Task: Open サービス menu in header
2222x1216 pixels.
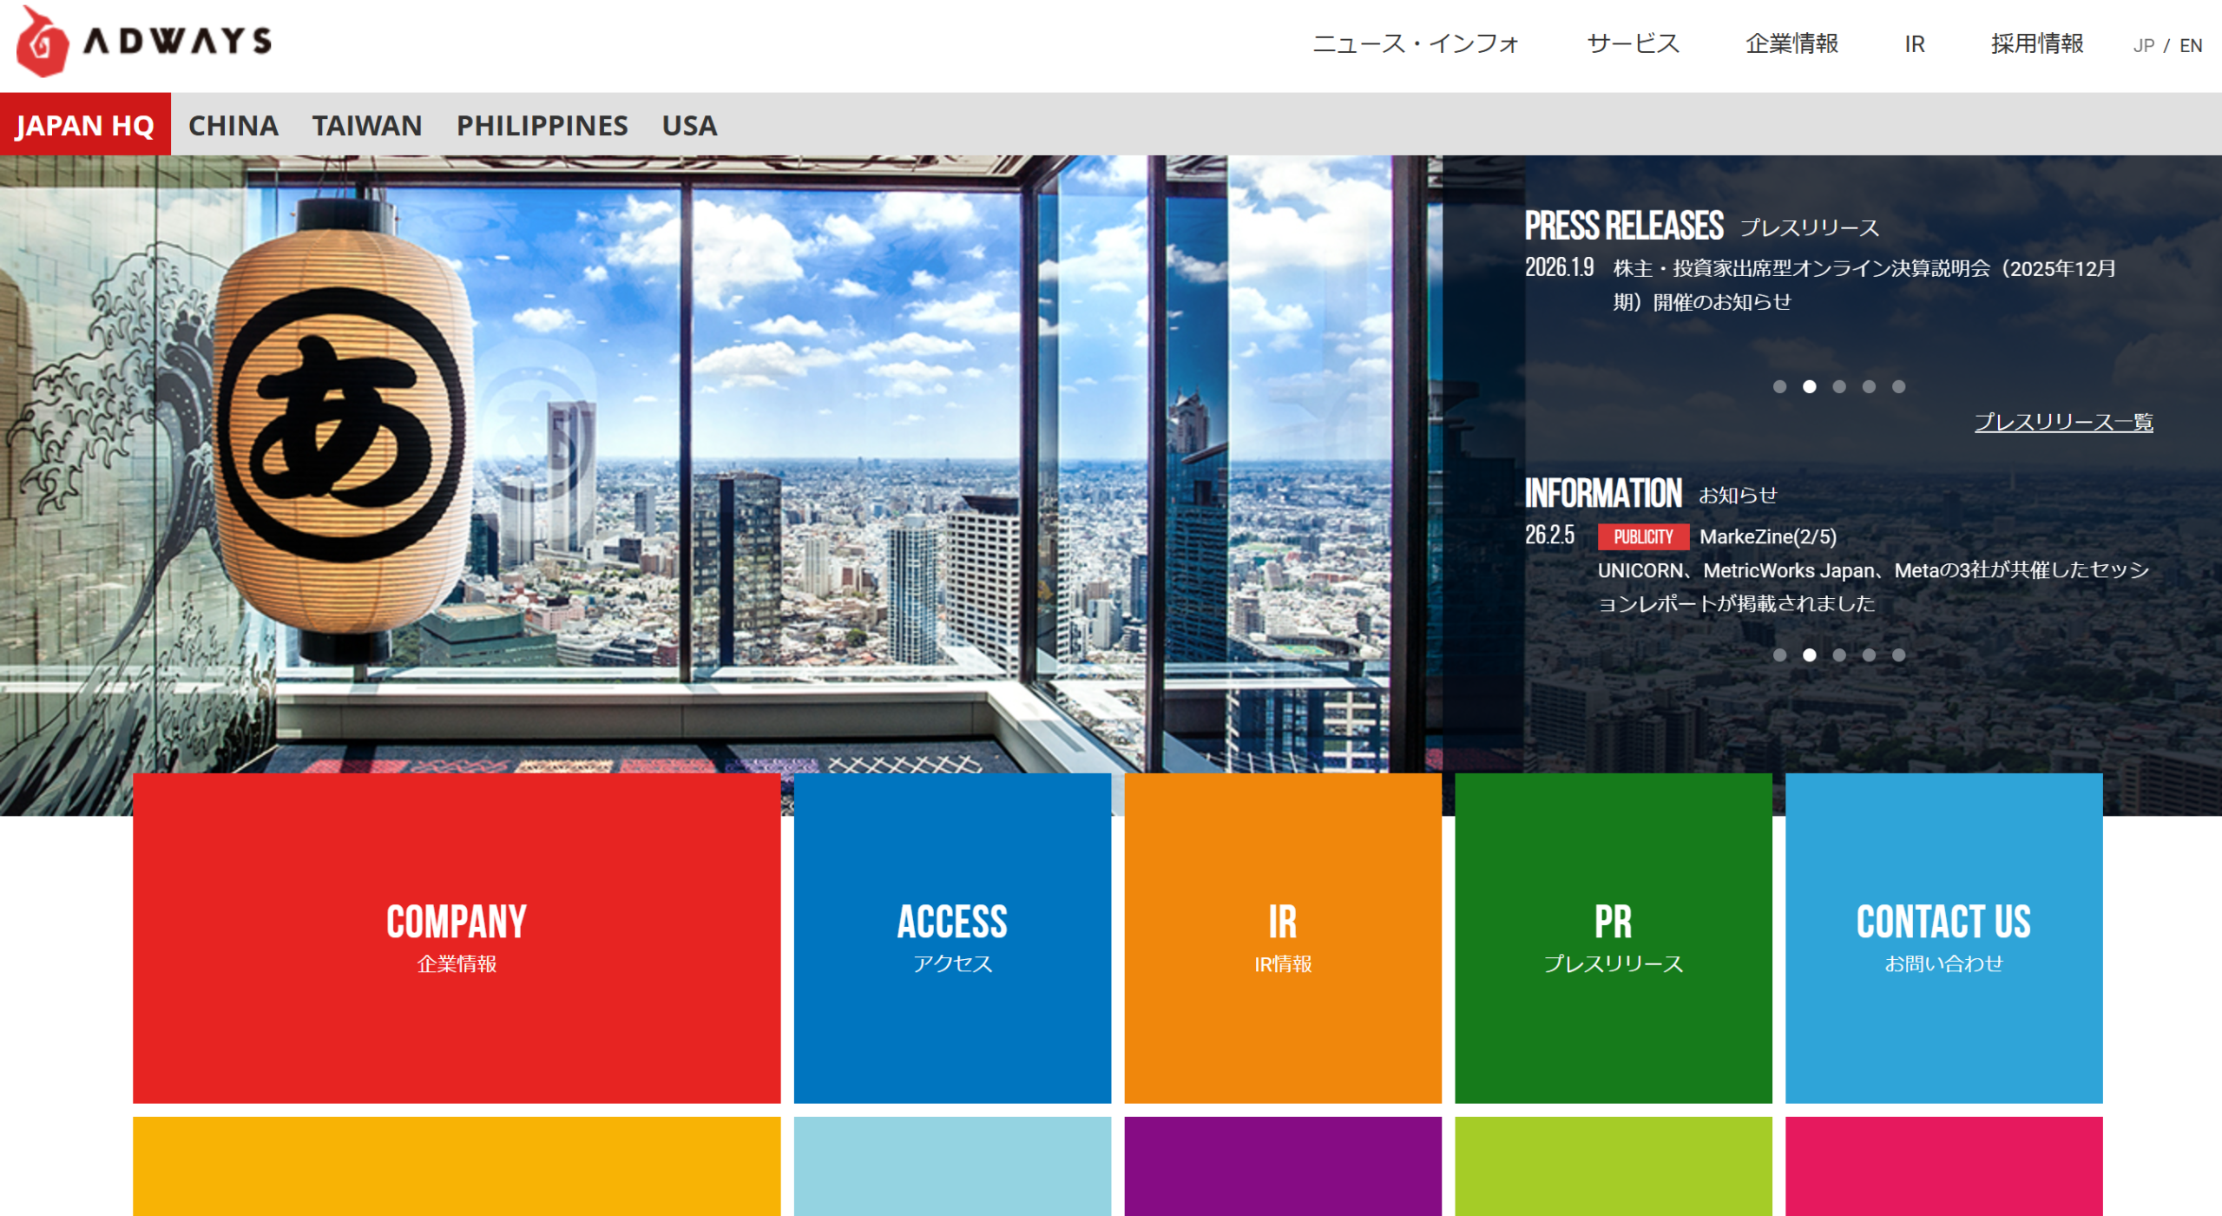Action: click(1633, 44)
